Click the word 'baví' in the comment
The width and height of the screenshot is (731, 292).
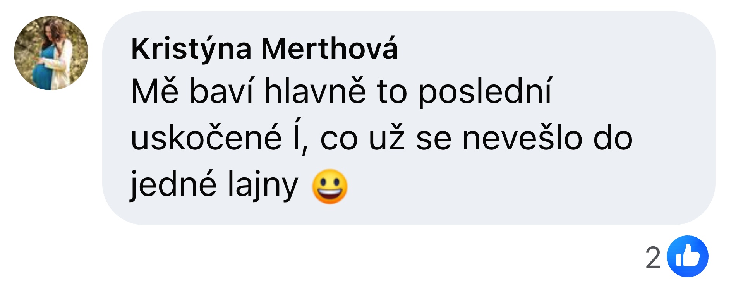221,91
